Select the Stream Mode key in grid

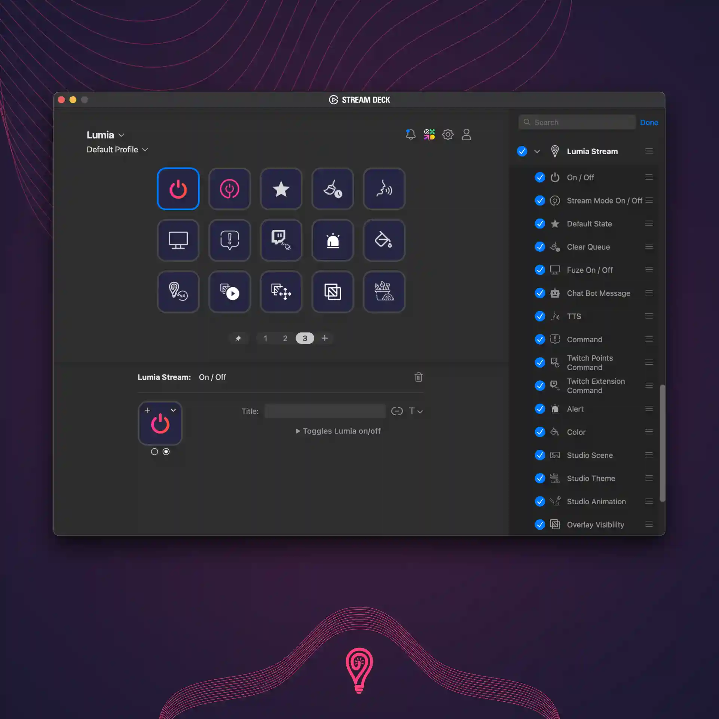tap(230, 189)
